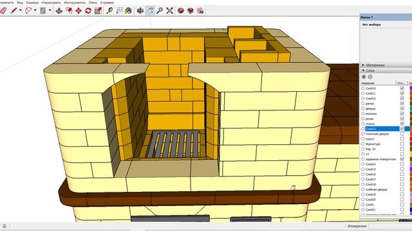Image resolution: width=412 pixels, height=231 pixels.
Task: Select the Tape Measure tool
Action: point(109,11)
